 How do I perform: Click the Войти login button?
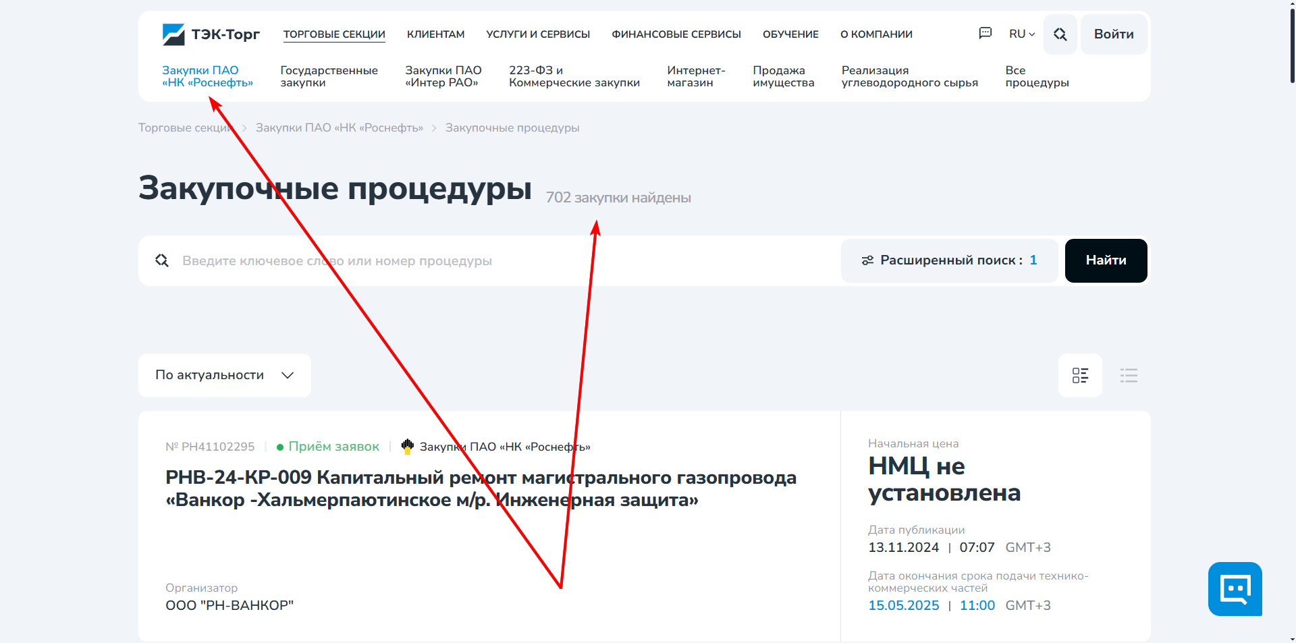1114,34
